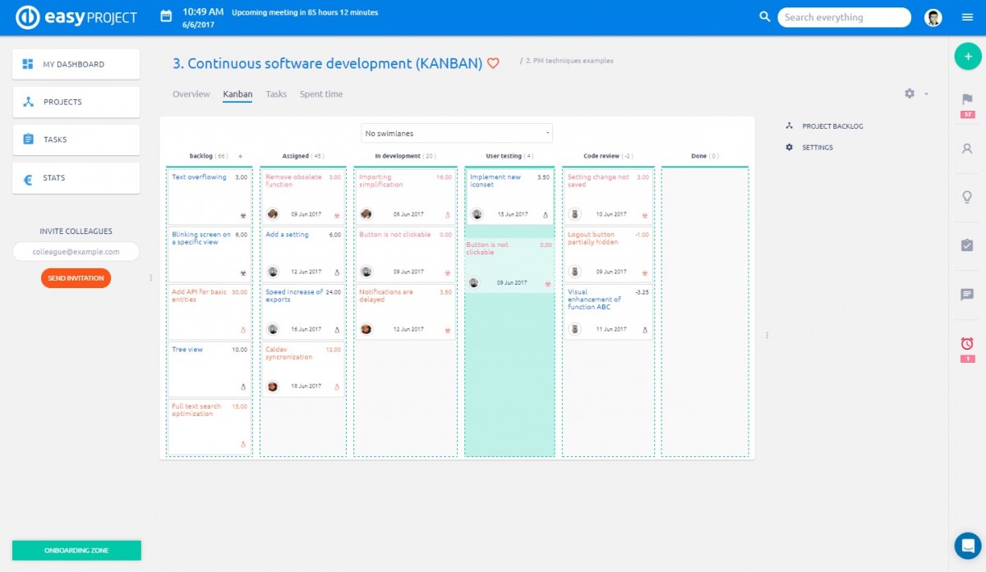Switch to the Overview tab
Image resolution: width=986 pixels, height=572 pixels.
tap(191, 94)
